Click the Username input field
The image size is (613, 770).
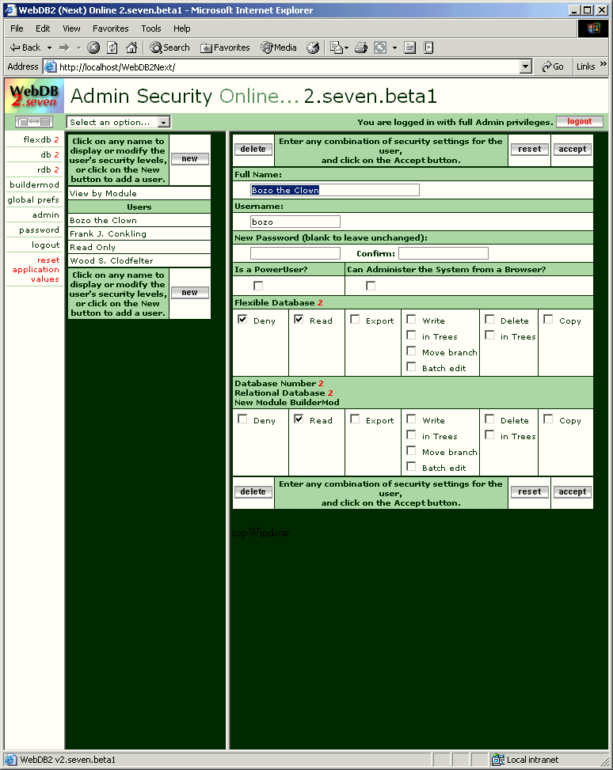pyautogui.click(x=295, y=222)
